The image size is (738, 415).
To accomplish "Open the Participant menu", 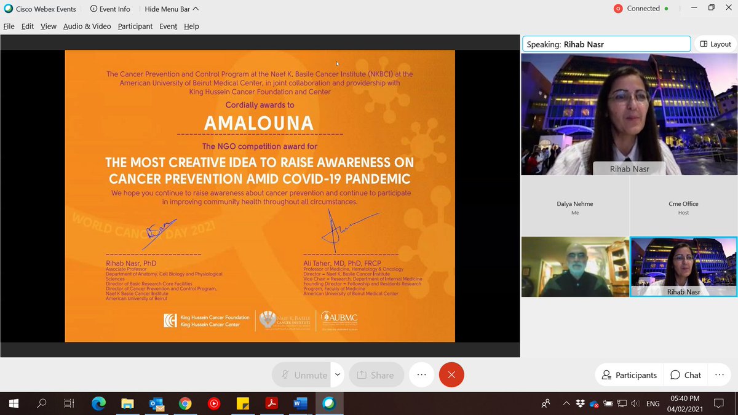I will point(135,26).
